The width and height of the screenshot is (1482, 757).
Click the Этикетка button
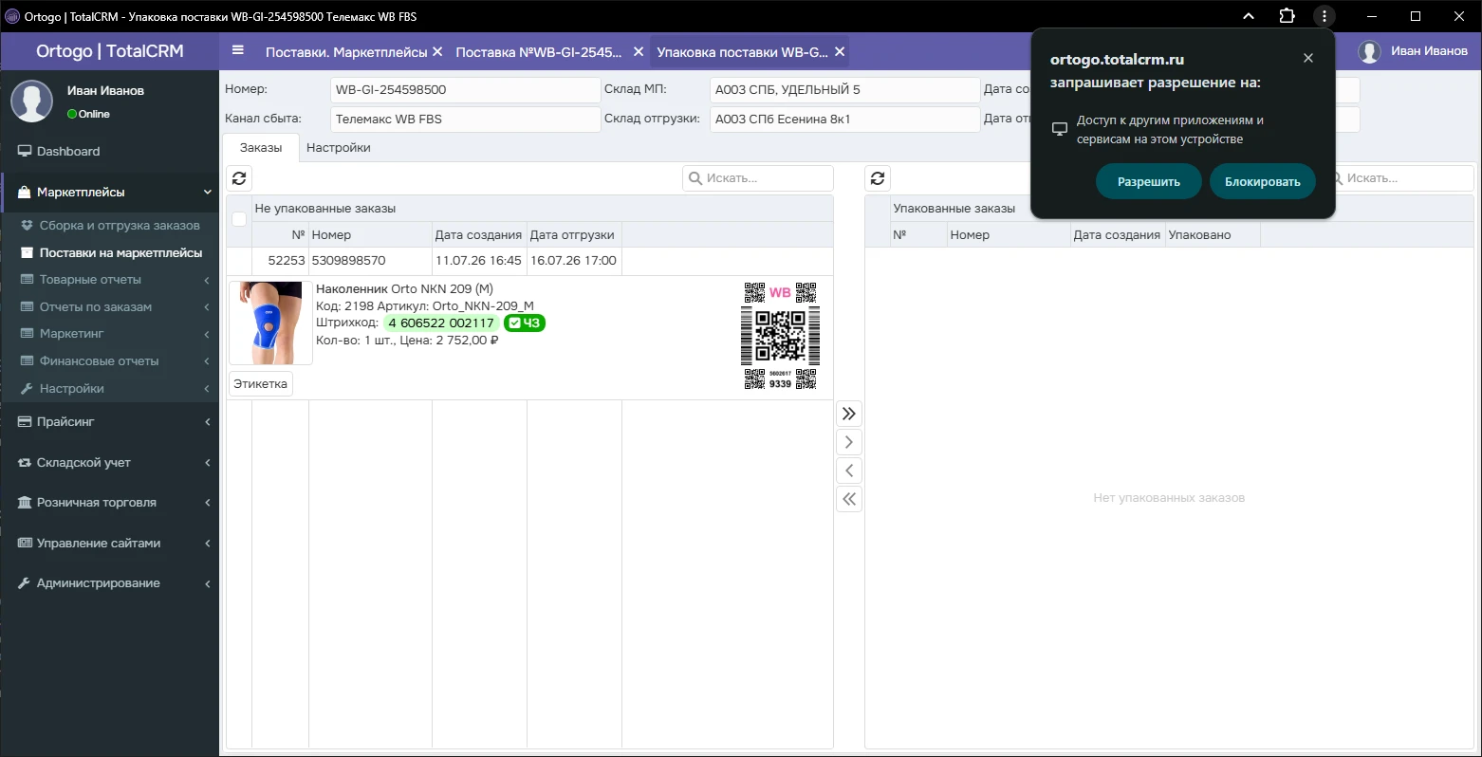pos(260,384)
